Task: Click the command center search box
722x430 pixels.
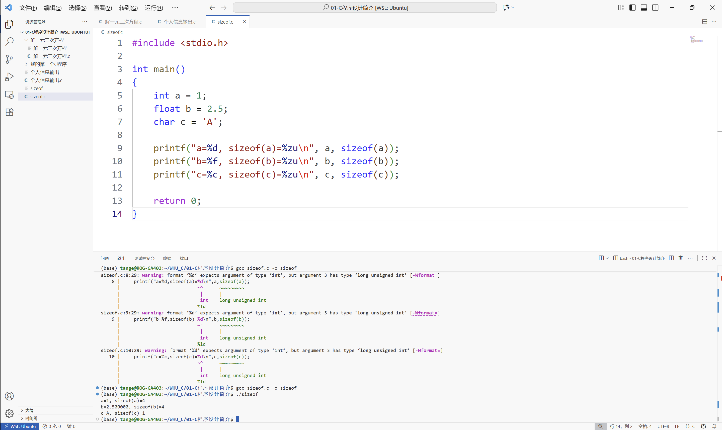Action: point(365,8)
